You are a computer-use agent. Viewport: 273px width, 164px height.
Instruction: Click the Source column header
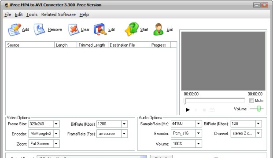coord(30,45)
